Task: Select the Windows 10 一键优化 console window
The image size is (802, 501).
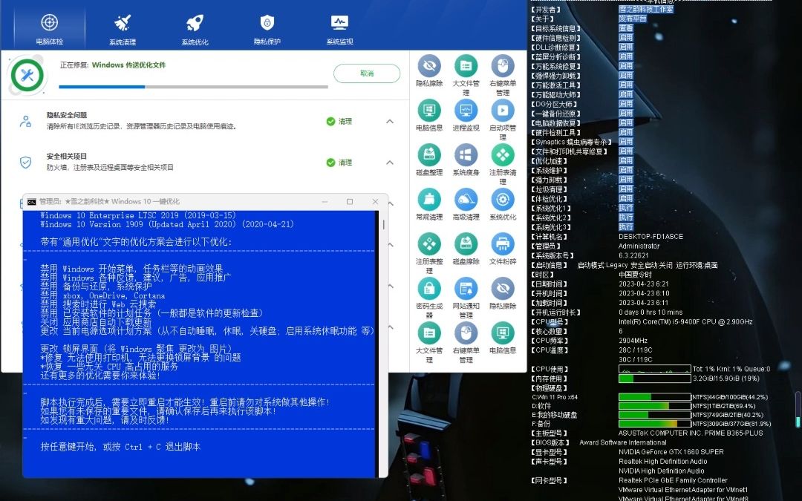Action: tap(149, 201)
